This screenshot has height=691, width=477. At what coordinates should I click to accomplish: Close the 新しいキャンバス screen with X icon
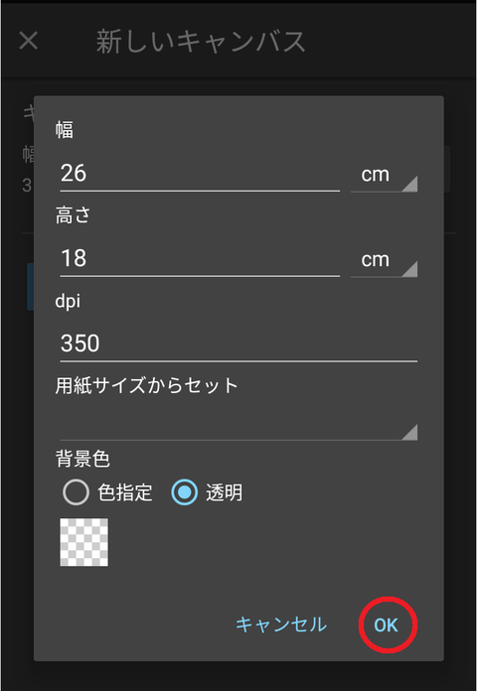[x=29, y=41]
